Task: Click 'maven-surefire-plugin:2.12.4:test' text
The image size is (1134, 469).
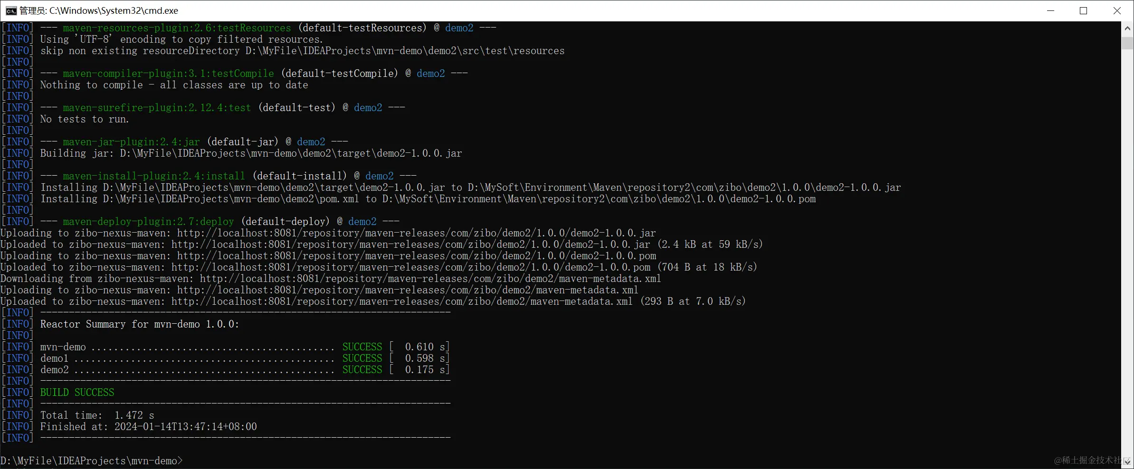Action: (157, 108)
